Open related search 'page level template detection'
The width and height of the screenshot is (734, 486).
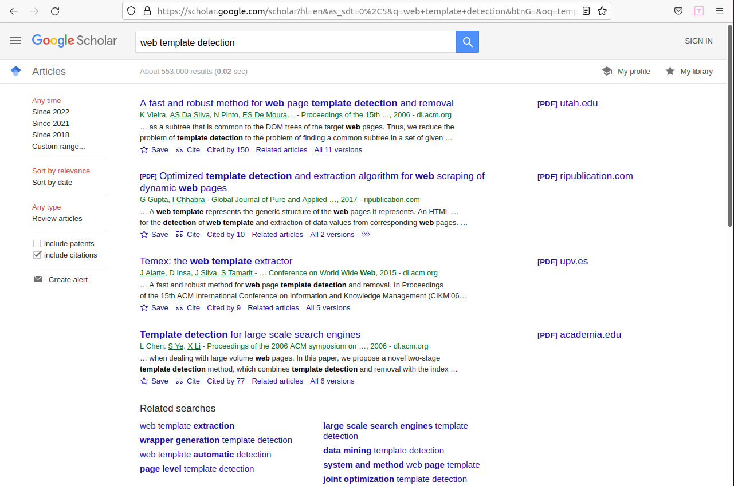[197, 469]
